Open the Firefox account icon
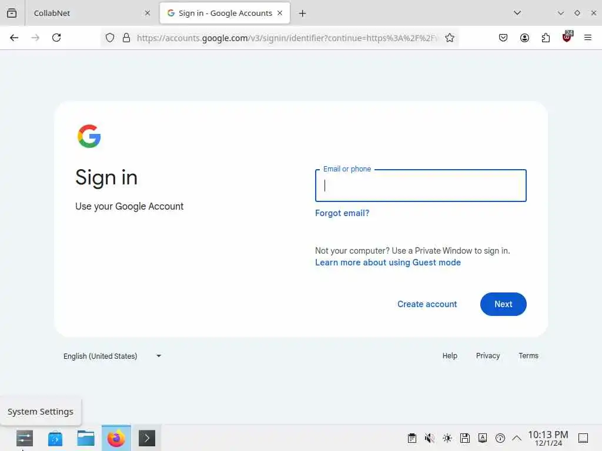The image size is (602, 451). point(524,38)
